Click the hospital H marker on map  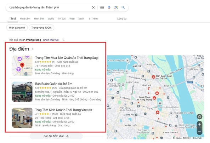(176, 126)
